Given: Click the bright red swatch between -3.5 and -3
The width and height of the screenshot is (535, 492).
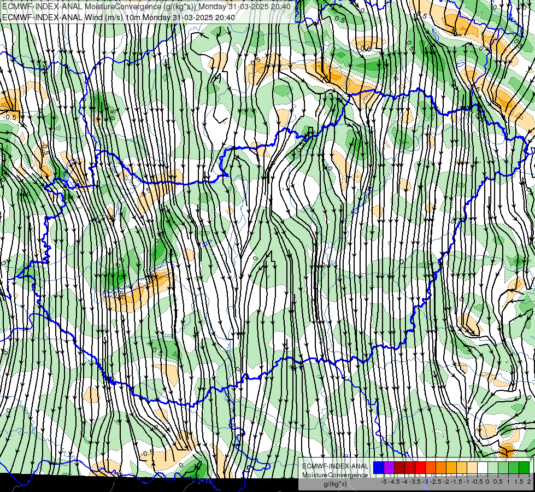Looking at the screenshot, I should click(x=420, y=468).
